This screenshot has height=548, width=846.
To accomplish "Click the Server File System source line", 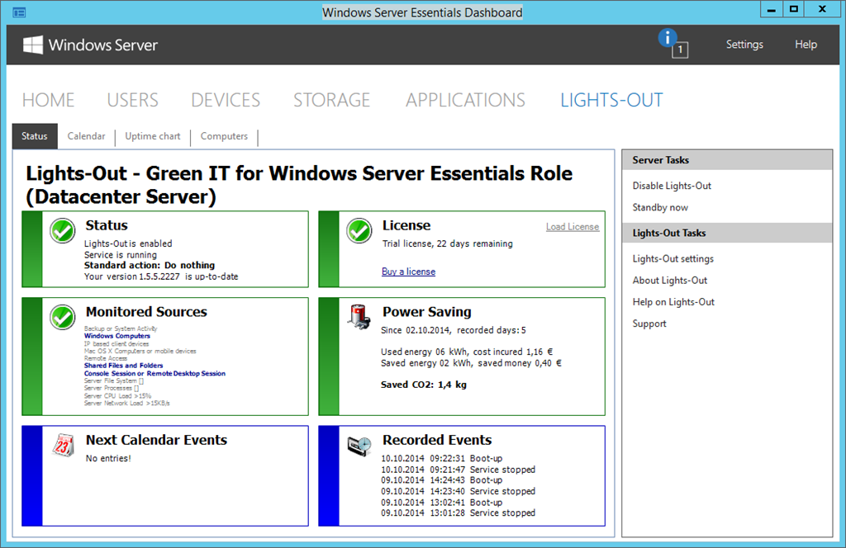I will click(x=114, y=380).
